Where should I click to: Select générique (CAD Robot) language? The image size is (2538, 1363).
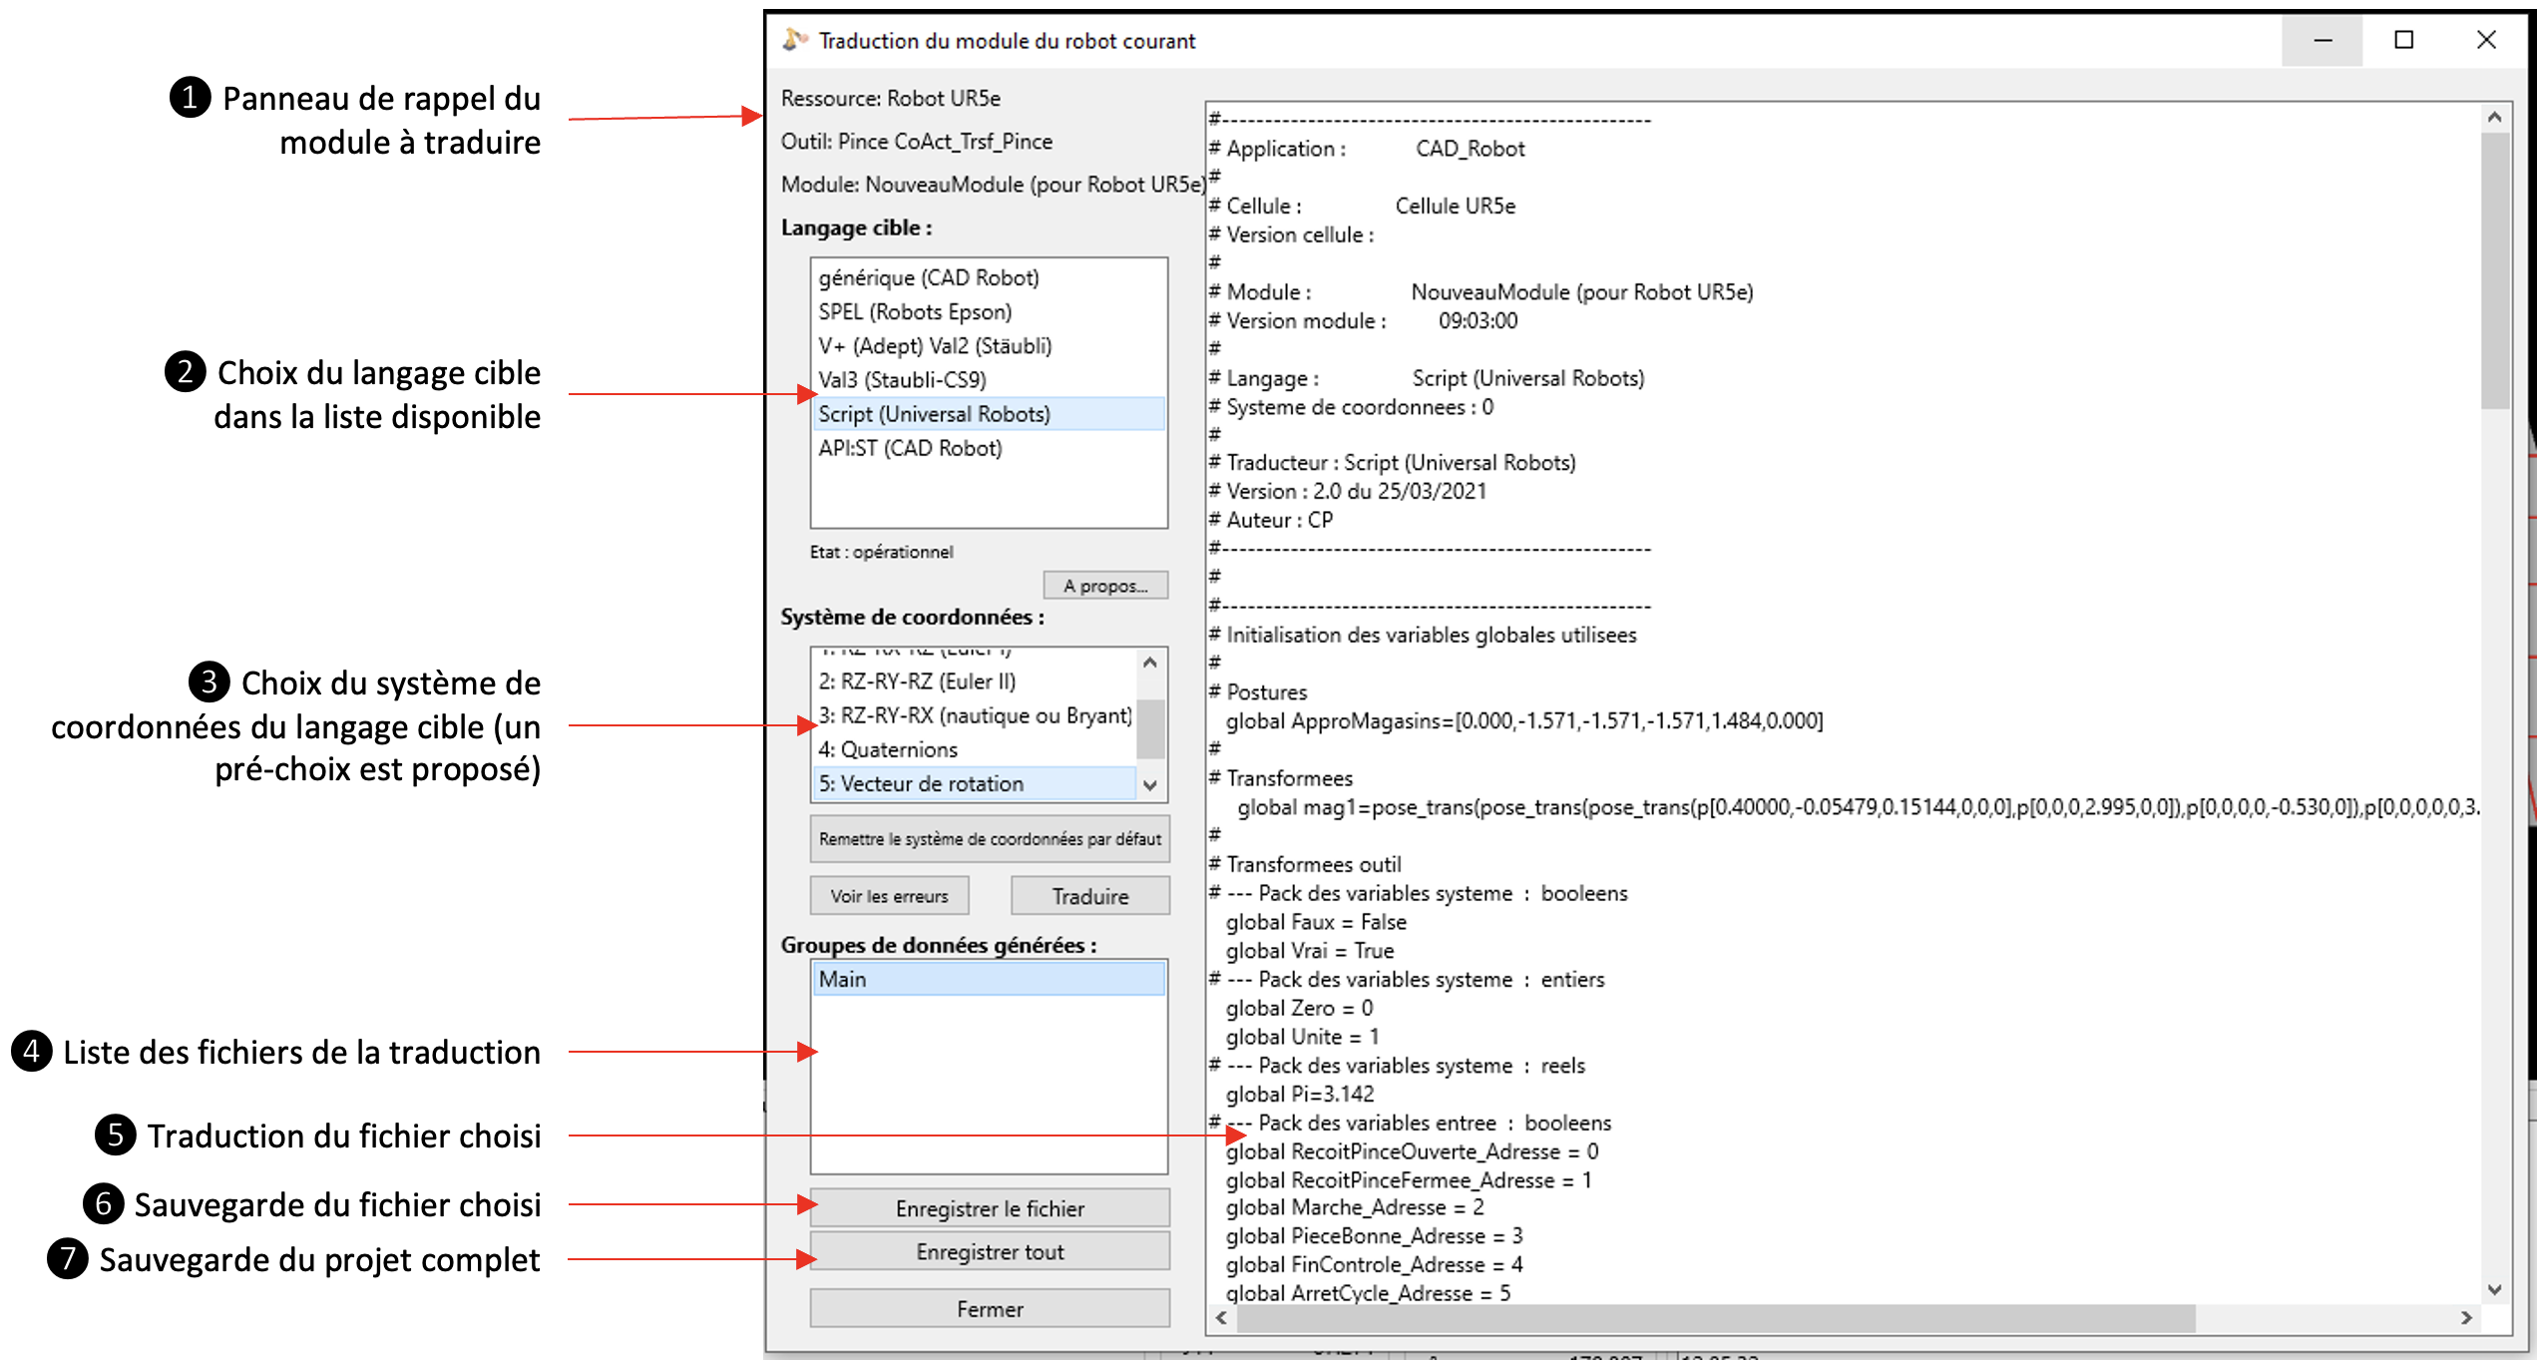(x=929, y=278)
